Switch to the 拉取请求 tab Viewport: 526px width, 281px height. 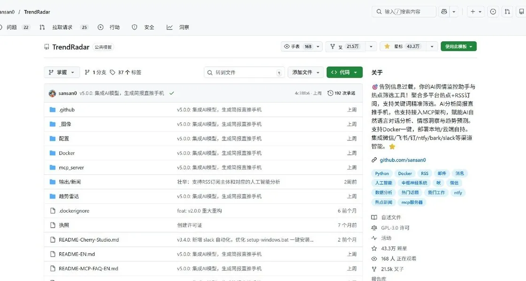(62, 27)
